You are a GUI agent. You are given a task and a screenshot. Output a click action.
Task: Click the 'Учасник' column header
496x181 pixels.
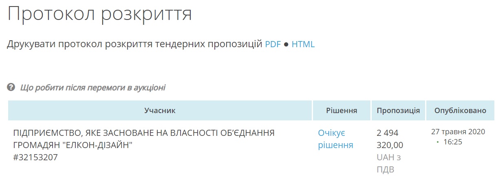coord(160,111)
